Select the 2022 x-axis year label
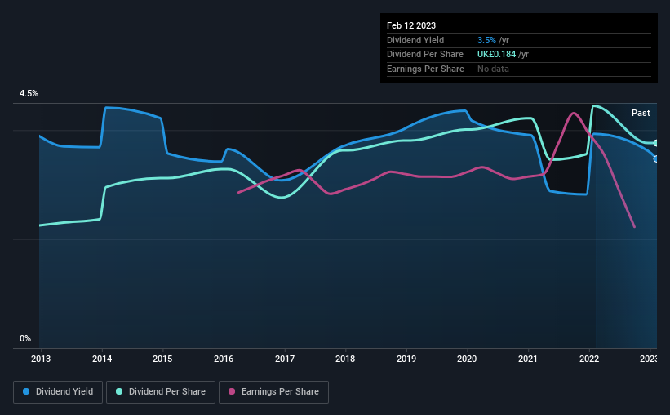This screenshot has width=670, height=415. click(589, 359)
